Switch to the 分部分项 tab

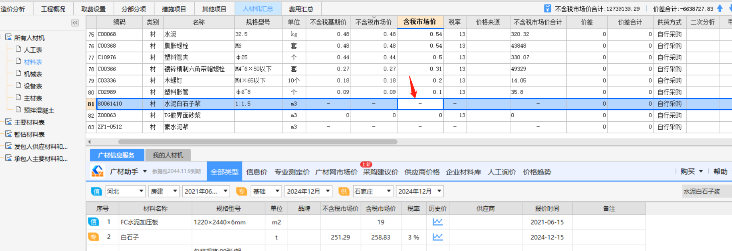(x=134, y=9)
